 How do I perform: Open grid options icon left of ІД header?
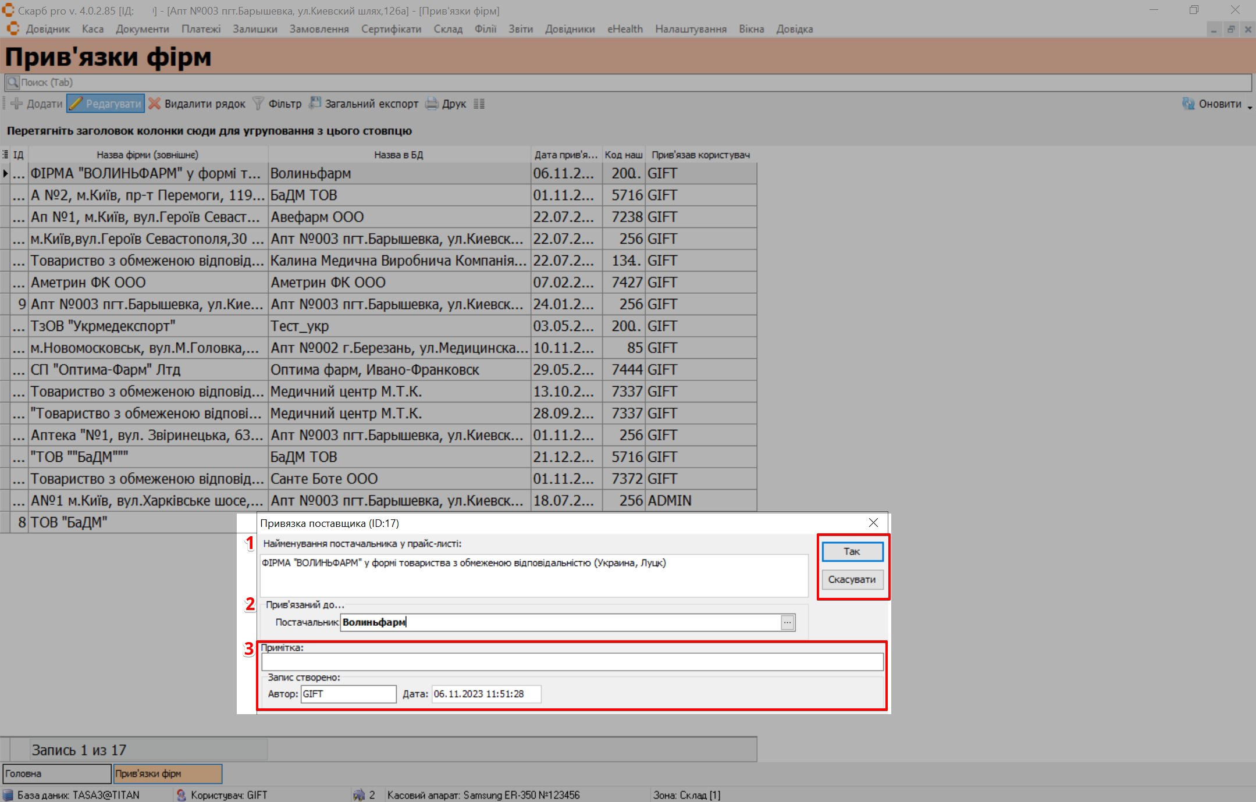click(5, 155)
